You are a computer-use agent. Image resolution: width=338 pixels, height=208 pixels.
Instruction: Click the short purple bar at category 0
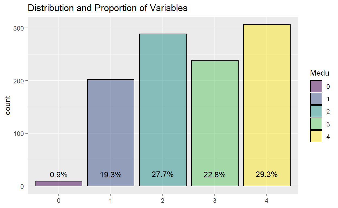click(58, 184)
